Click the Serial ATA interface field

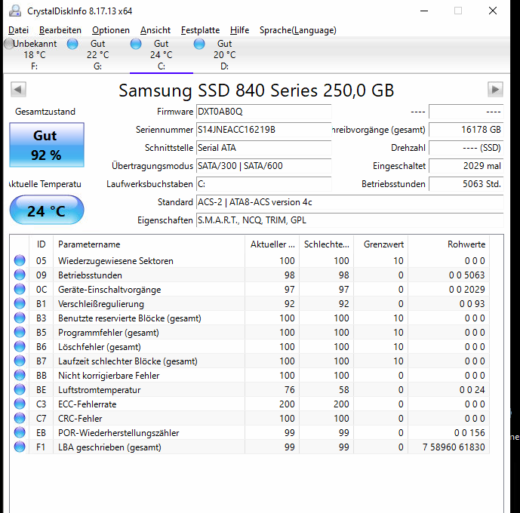(x=264, y=148)
